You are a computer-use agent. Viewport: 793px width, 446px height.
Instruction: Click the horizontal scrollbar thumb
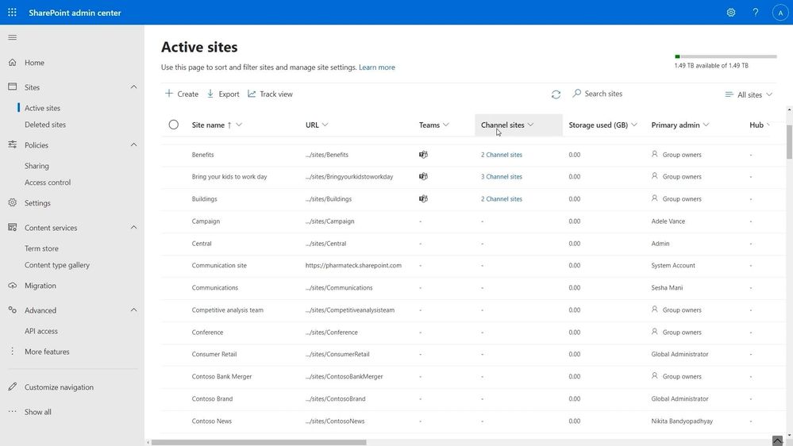(x=259, y=443)
